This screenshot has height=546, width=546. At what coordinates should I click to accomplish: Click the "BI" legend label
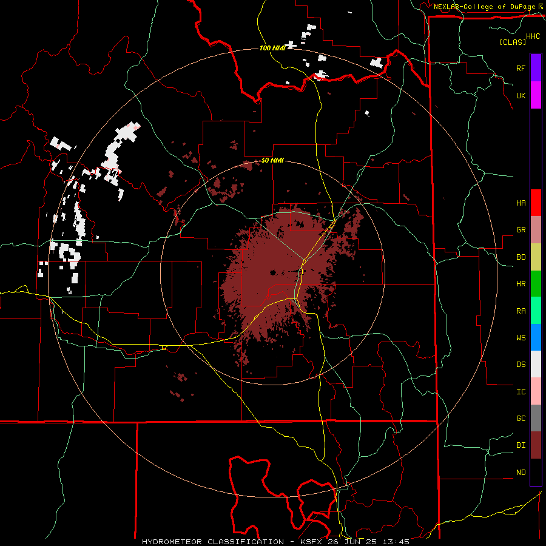[x=521, y=445]
